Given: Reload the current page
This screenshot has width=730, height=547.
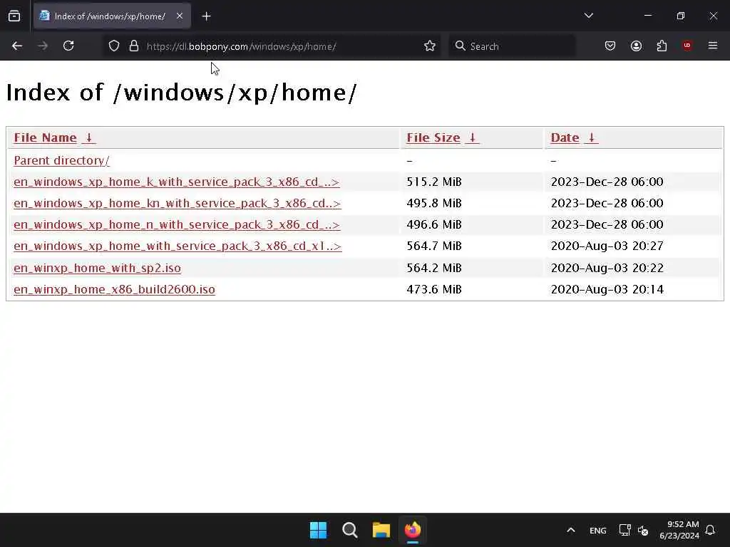Looking at the screenshot, I should pyautogui.click(x=68, y=46).
